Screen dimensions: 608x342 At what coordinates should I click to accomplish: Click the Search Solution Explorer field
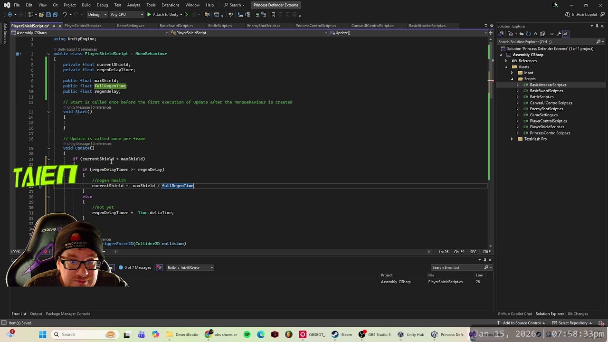click(548, 42)
